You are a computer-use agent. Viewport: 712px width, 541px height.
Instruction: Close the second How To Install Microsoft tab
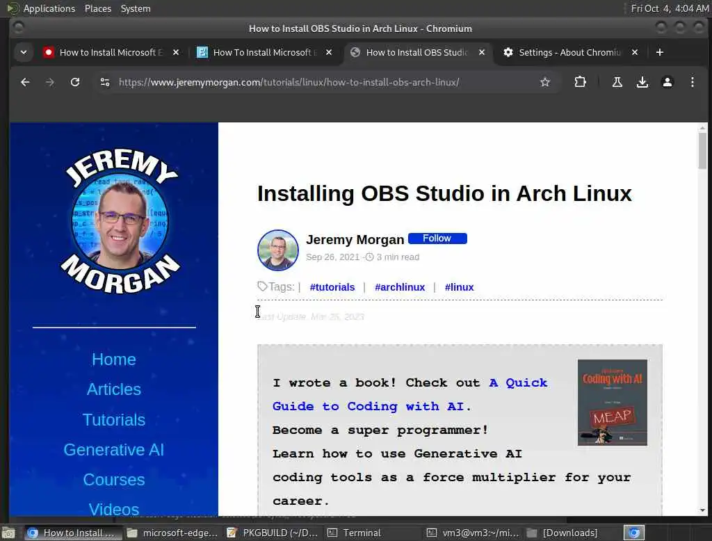(x=329, y=52)
